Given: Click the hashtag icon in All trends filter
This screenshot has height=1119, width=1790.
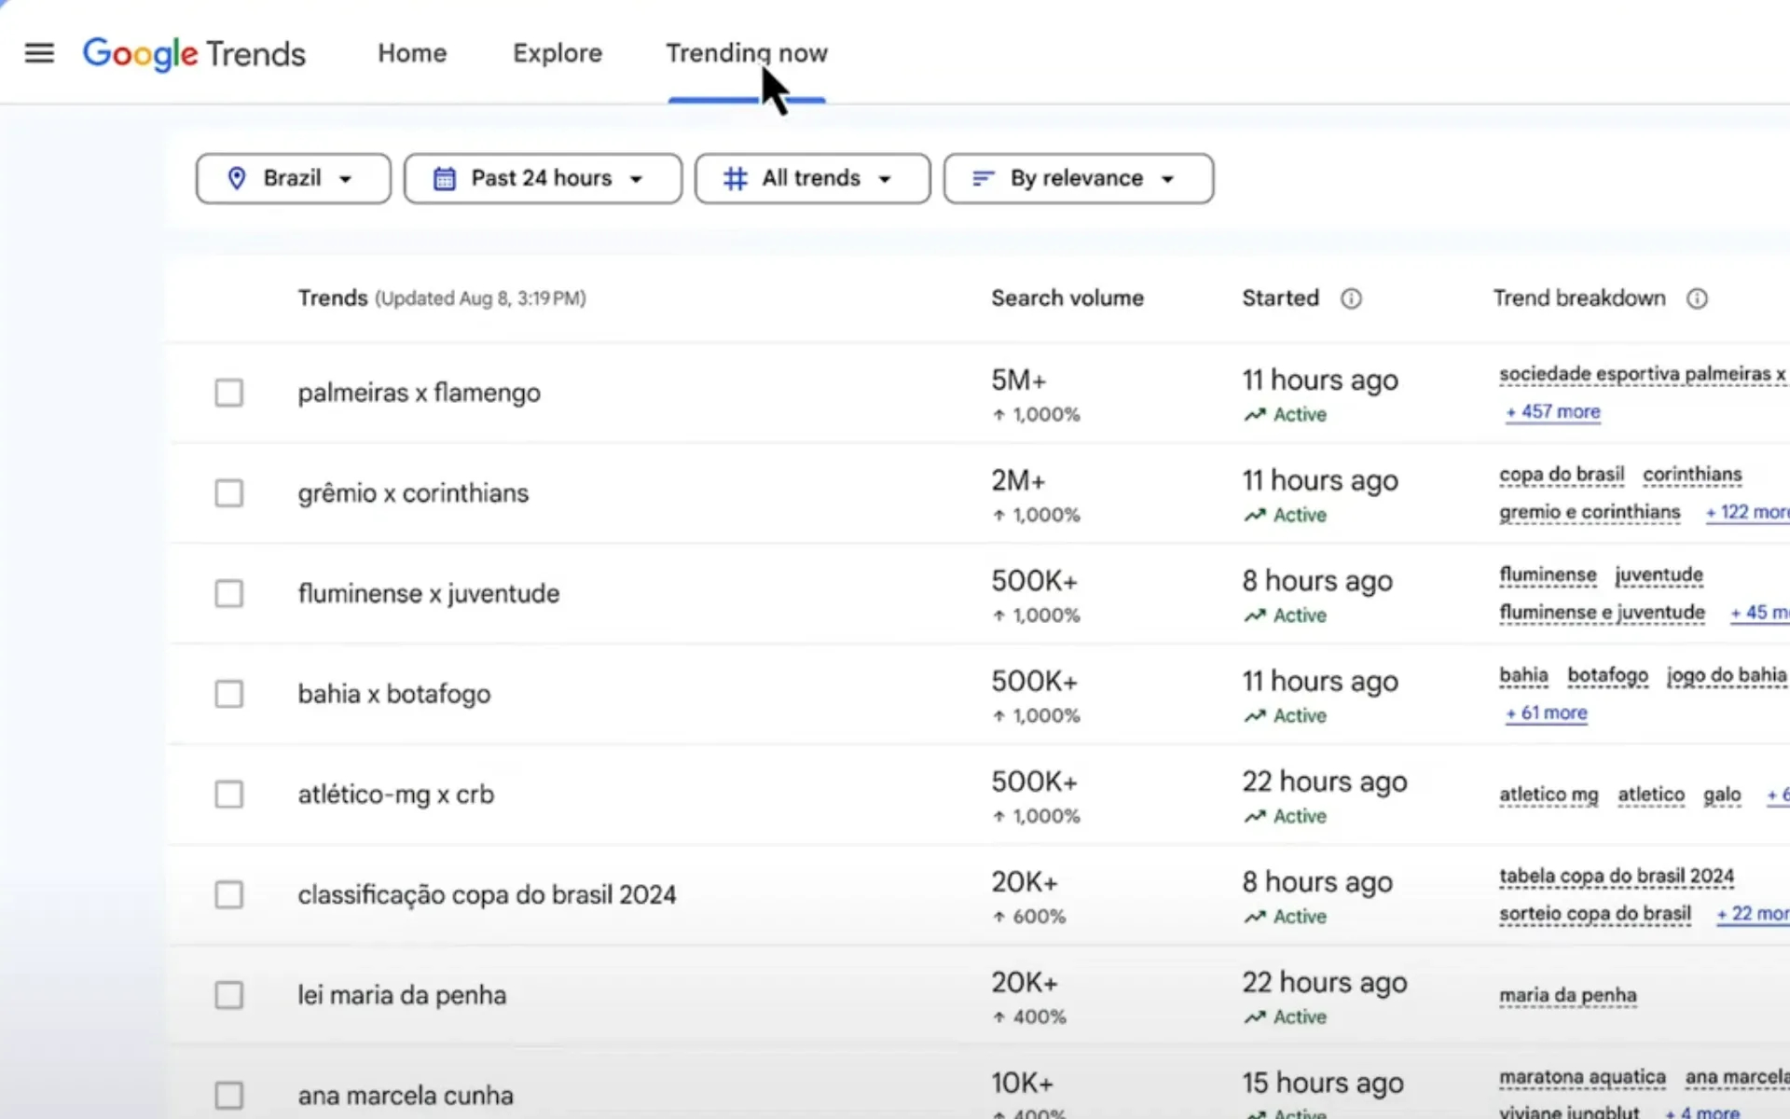Looking at the screenshot, I should [x=736, y=178].
